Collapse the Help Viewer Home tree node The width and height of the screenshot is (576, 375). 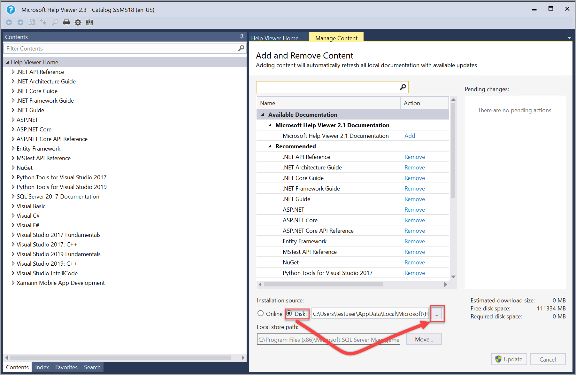pos(7,62)
